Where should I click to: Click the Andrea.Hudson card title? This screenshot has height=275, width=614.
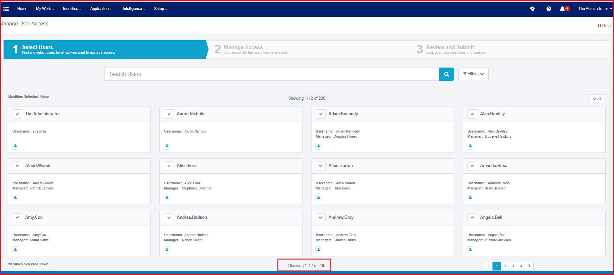(192, 217)
